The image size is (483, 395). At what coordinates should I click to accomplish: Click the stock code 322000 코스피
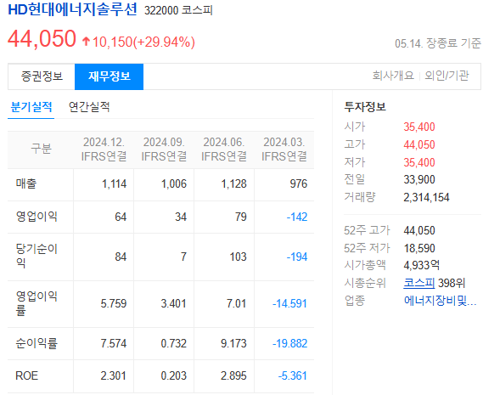178,10
